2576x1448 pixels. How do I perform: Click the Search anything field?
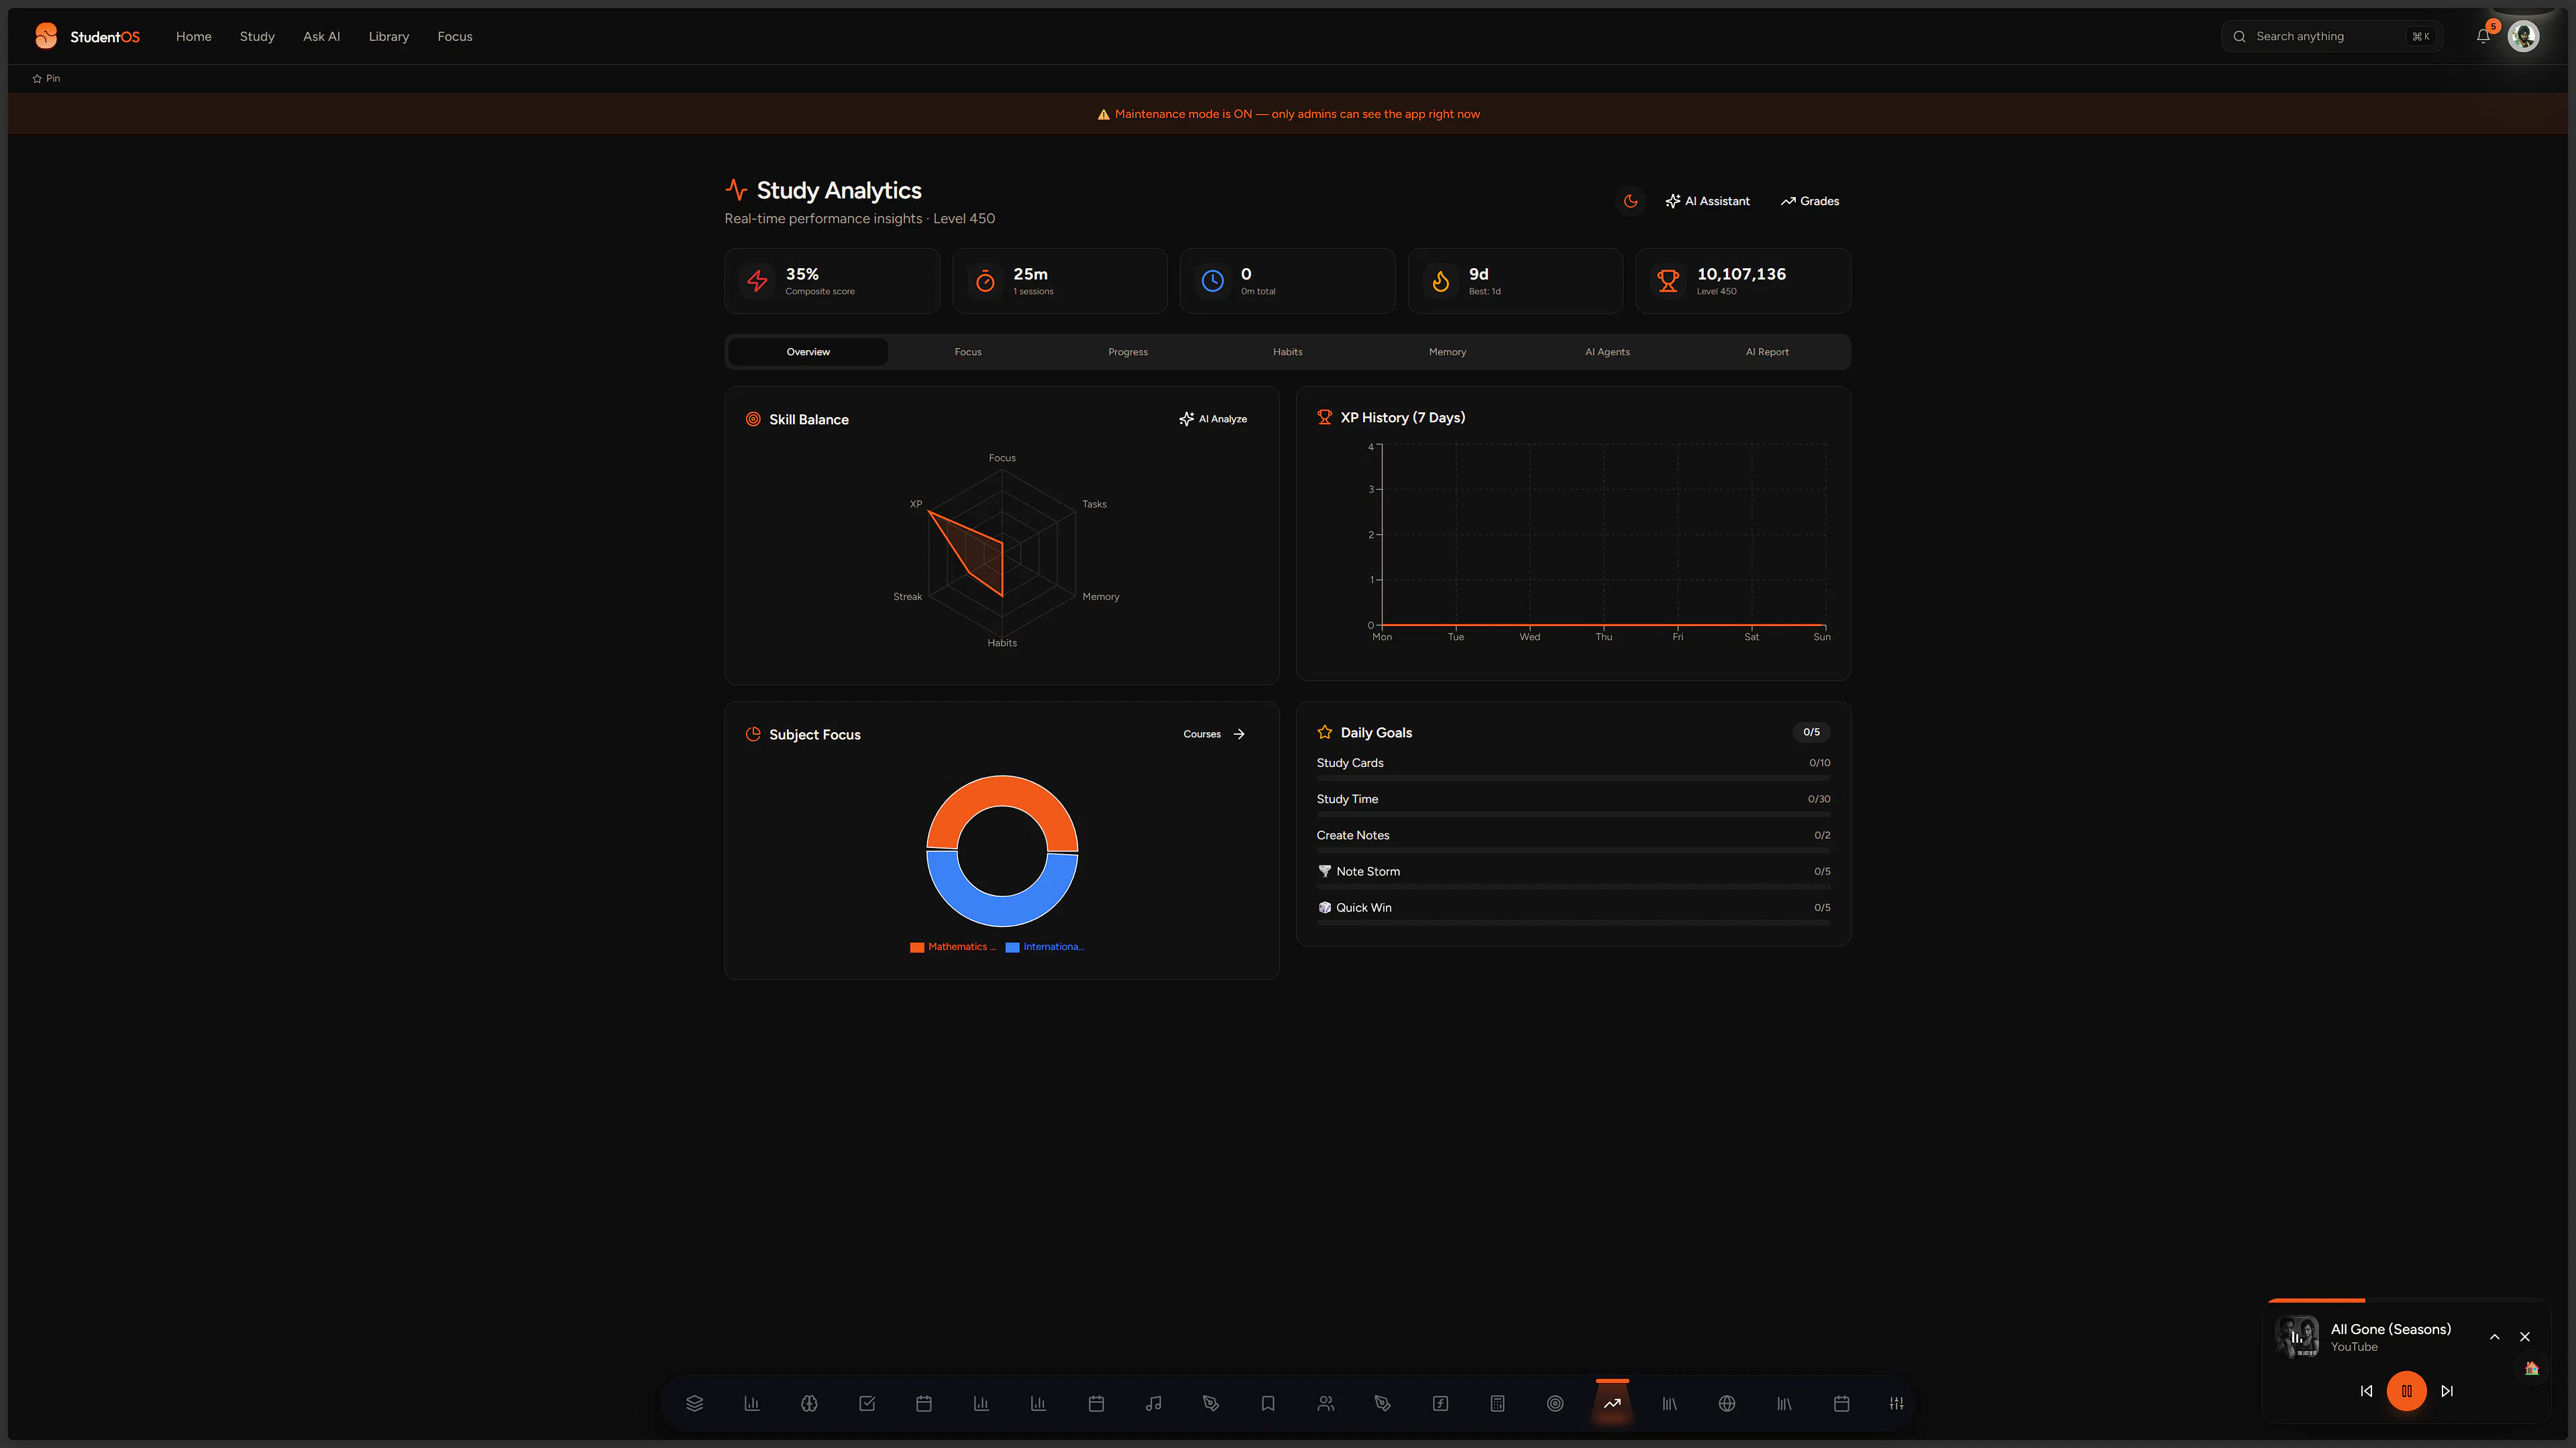[2331, 36]
